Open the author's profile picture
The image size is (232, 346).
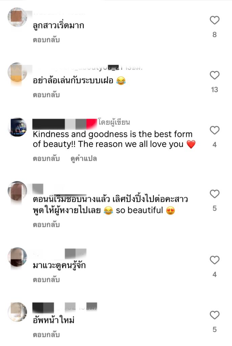[17, 127]
